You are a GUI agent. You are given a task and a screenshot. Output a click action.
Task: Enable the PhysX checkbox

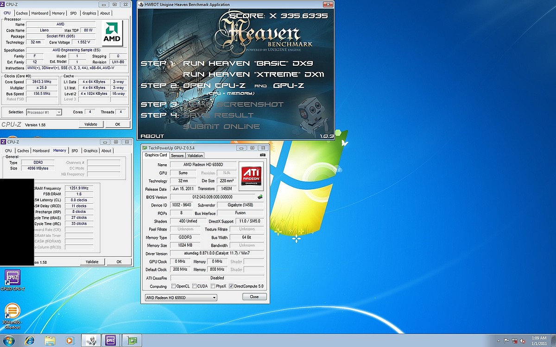213,286
